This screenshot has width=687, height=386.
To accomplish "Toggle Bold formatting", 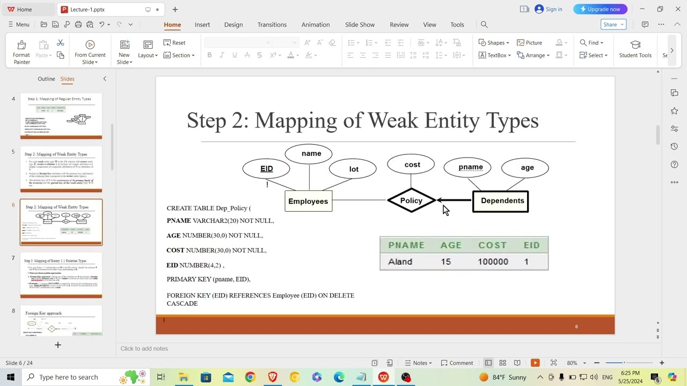I will coord(209,55).
